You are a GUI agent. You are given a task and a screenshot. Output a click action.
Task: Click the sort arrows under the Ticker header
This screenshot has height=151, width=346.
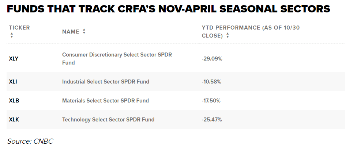tap(12, 35)
